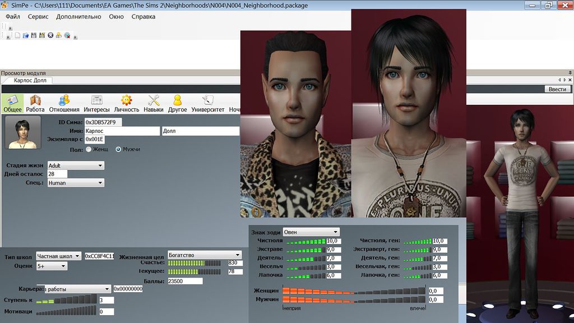
Task: Adjust the Экстраверт, ген slider
Action: [417, 250]
